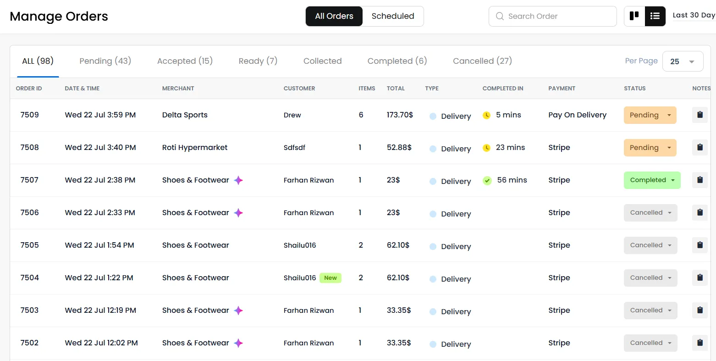Open the Collected tab
Screen dimensions: 716x361
point(323,61)
